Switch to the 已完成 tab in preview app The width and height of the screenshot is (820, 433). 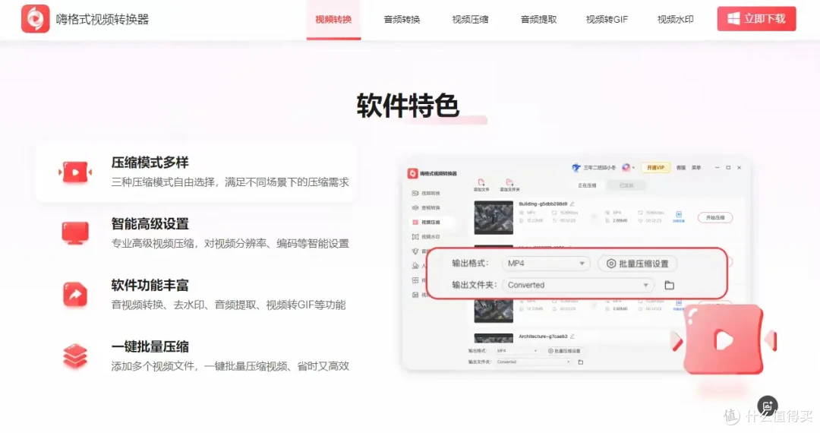626,185
